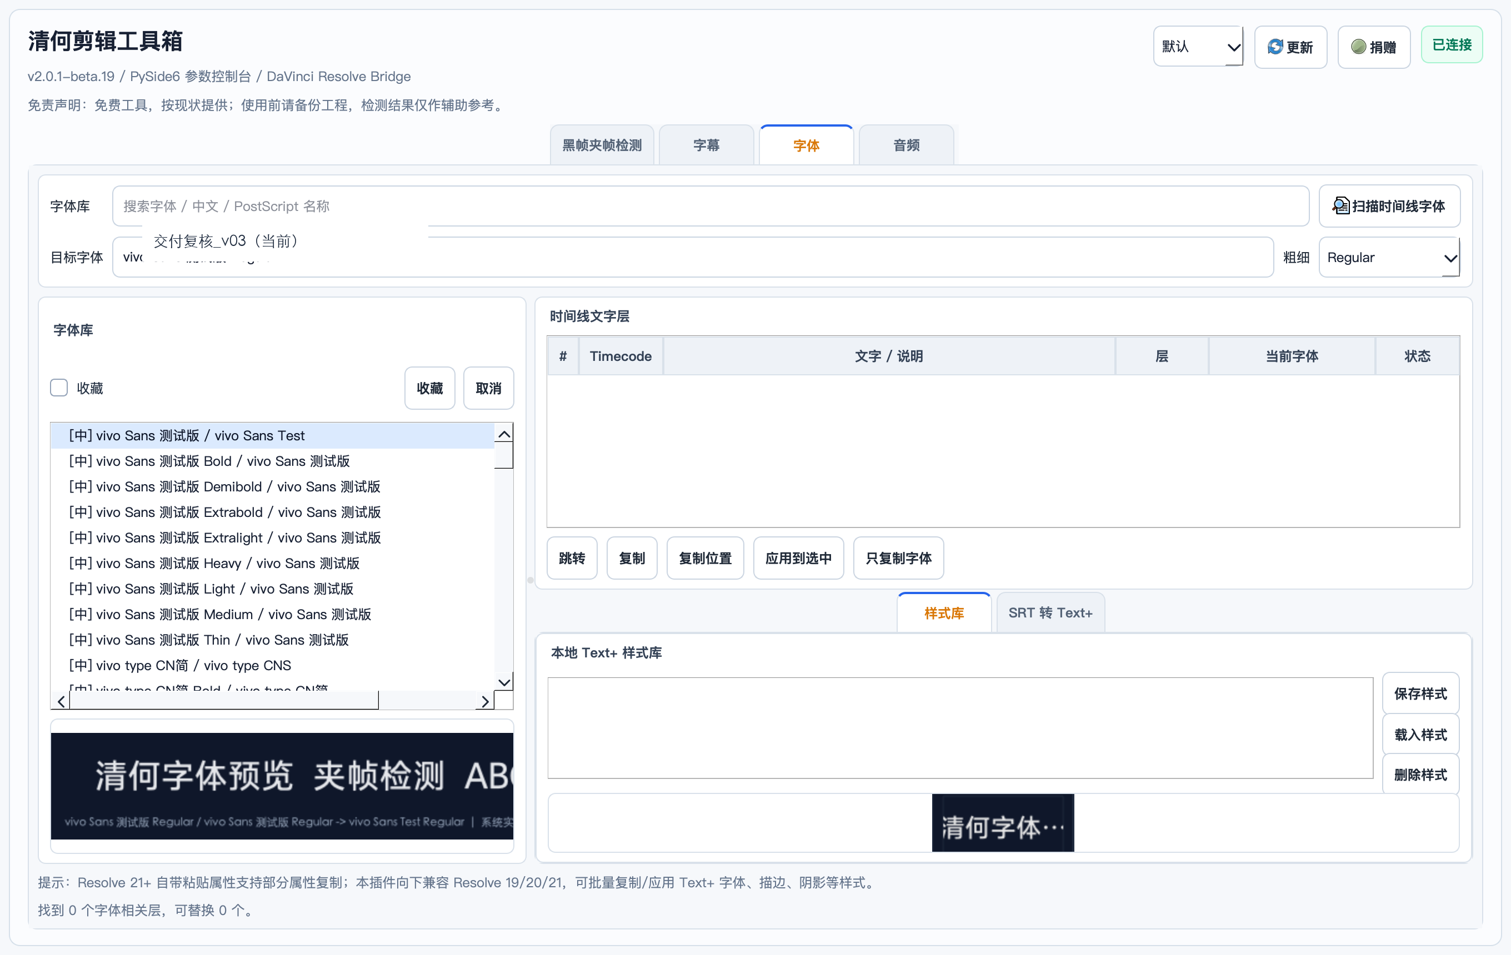Select vivo type CN简 / vivo type CNS
The height and width of the screenshot is (955, 1511).
[272, 665]
